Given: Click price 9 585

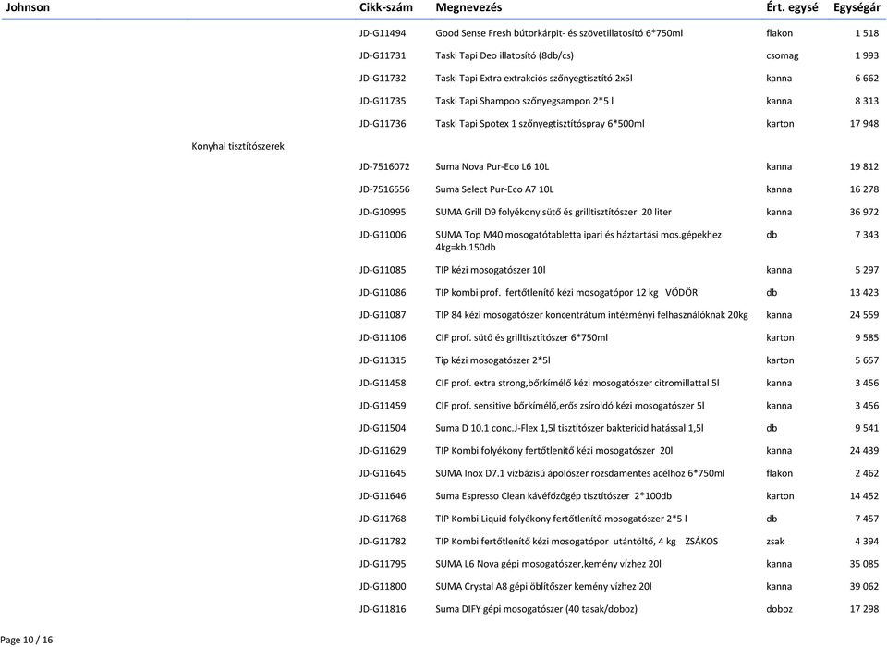Looking at the screenshot, I should (867, 337).
